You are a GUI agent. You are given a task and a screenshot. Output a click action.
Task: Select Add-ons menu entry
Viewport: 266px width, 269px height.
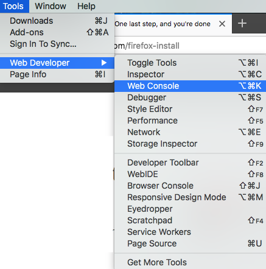coord(57,32)
